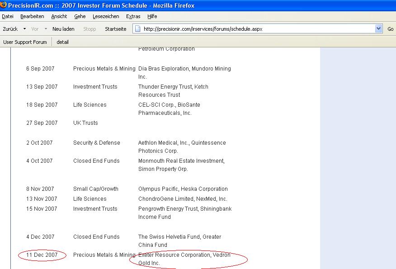Viewport: 396px width, 269px height.
Task: Expand the Zurück history dropdown arrow
Action: [x=24, y=29]
